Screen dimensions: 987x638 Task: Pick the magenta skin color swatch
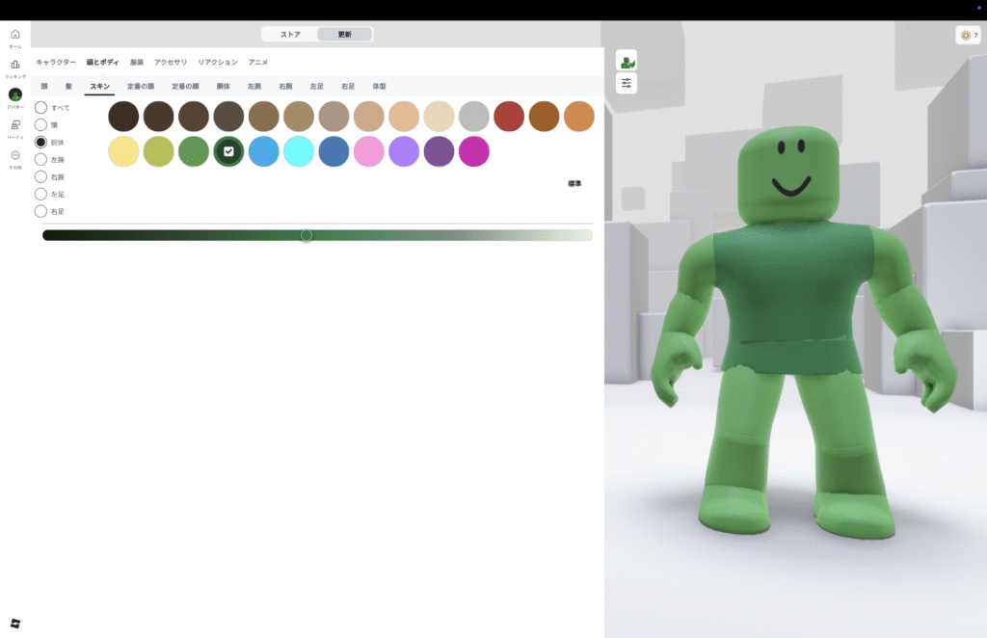click(x=474, y=151)
